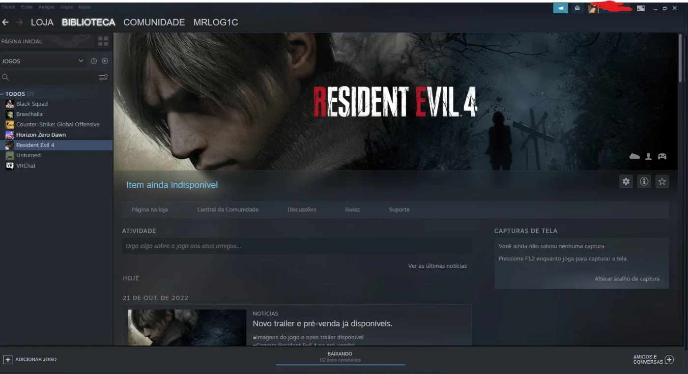Collapse the TODOS category
Image resolution: width=688 pixels, height=374 pixels.
pos(2,94)
